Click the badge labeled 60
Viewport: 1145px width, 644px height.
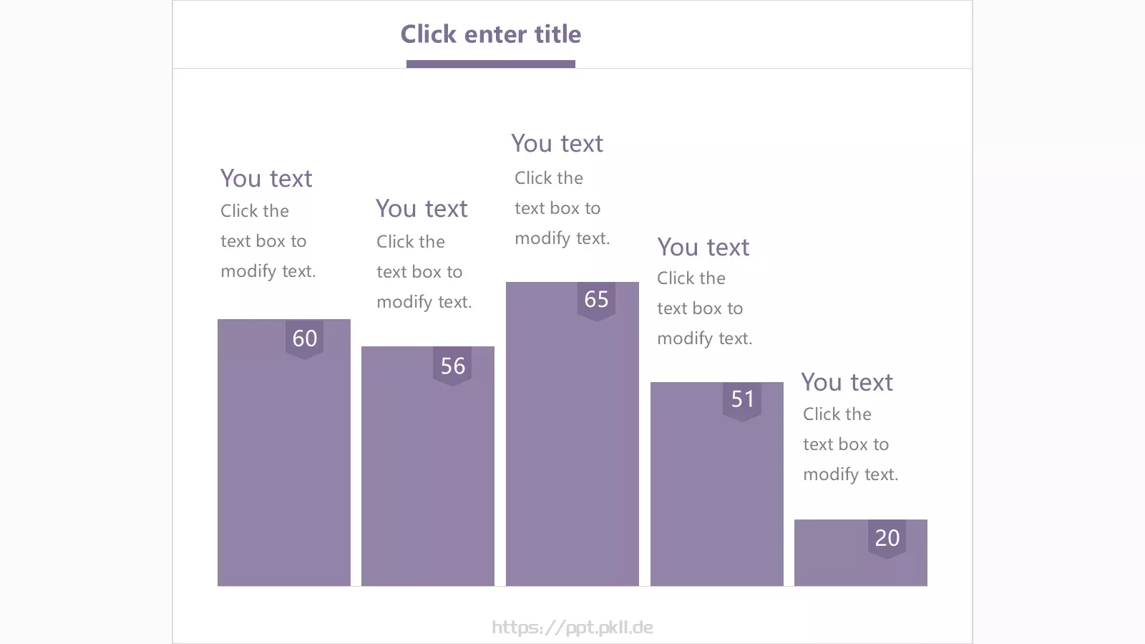coord(305,339)
